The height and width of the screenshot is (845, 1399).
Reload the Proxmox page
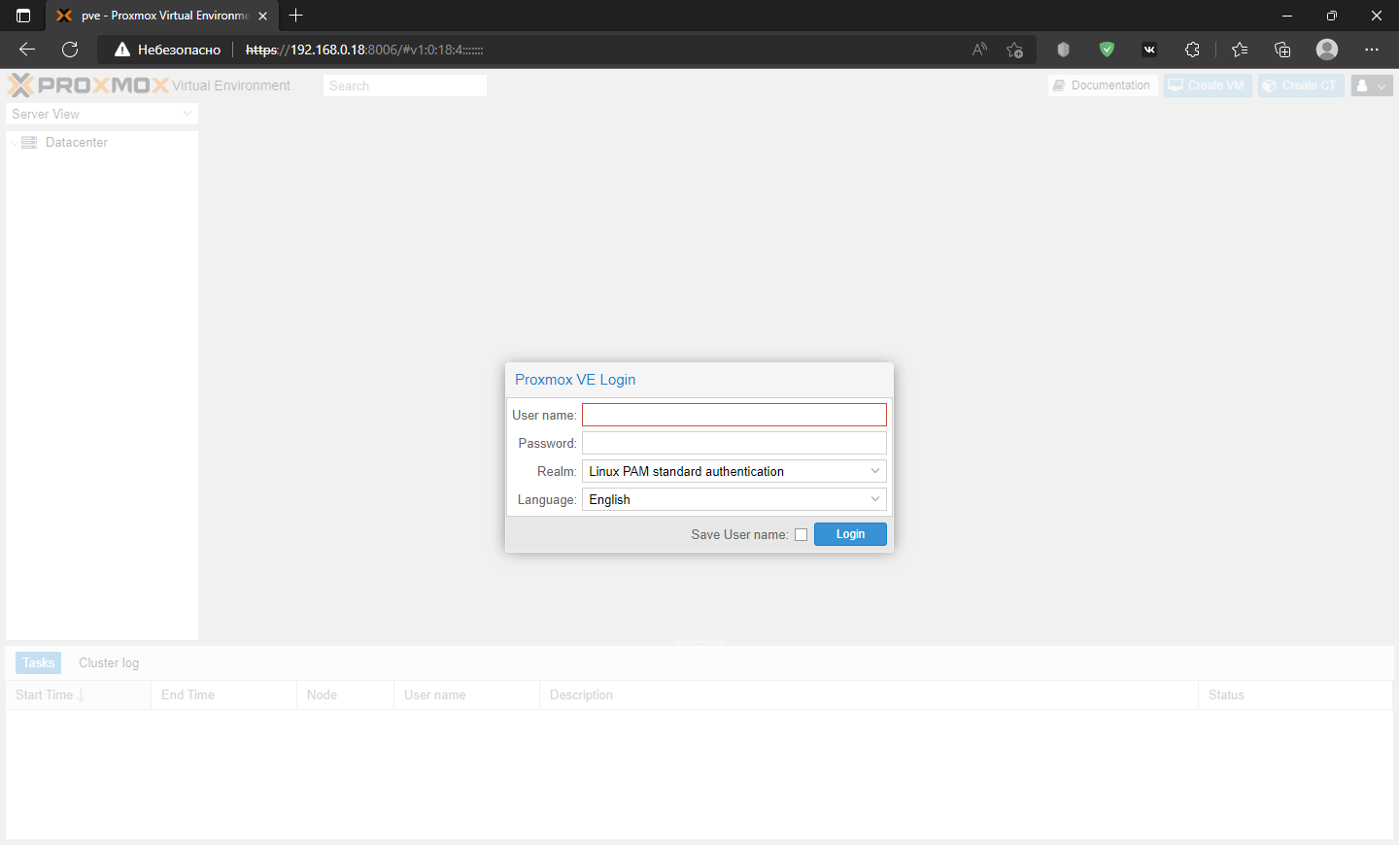point(70,50)
